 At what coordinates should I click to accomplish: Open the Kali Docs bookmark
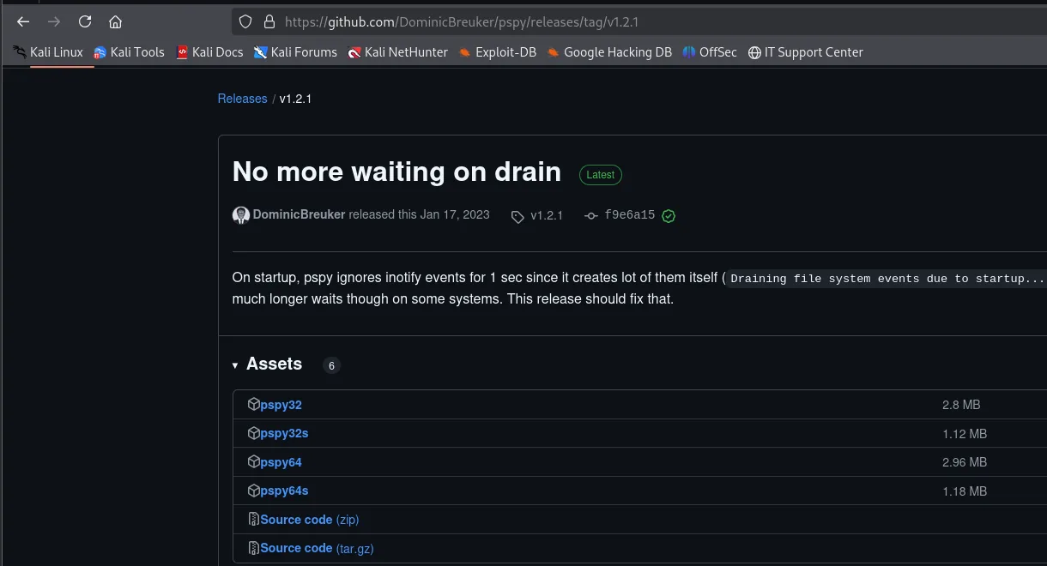209,52
